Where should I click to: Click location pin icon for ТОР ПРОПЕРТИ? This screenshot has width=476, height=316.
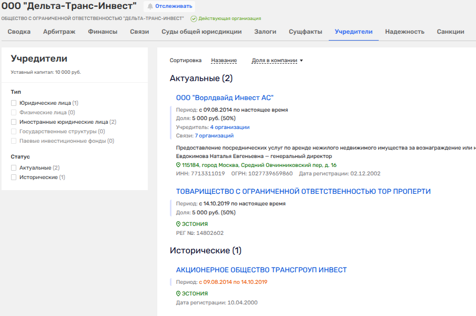coord(178,224)
